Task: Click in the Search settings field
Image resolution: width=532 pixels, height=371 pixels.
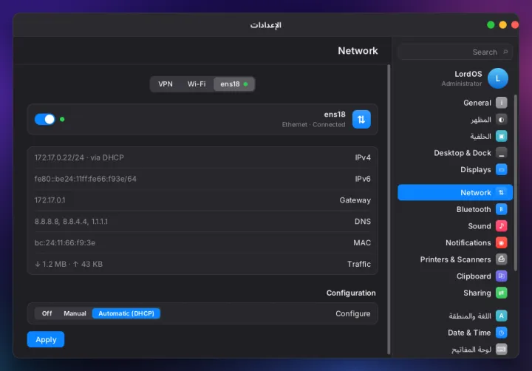Action: pyautogui.click(x=455, y=52)
